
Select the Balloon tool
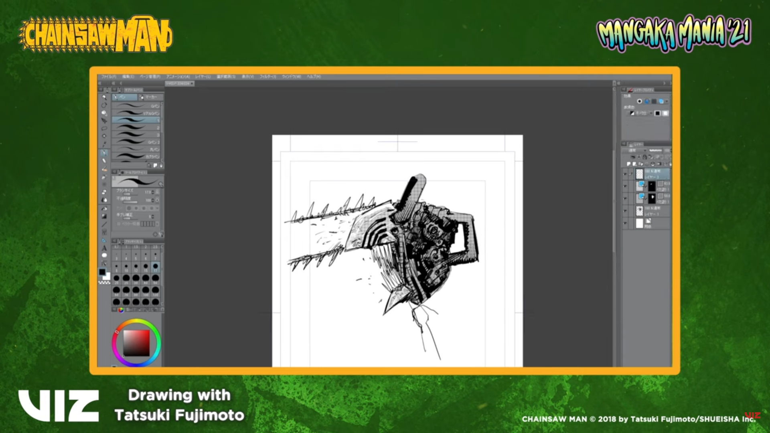click(x=104, y=255)
